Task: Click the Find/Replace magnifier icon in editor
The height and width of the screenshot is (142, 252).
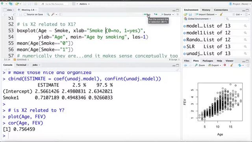Action: pyautogui.click(x=48, y=14)
